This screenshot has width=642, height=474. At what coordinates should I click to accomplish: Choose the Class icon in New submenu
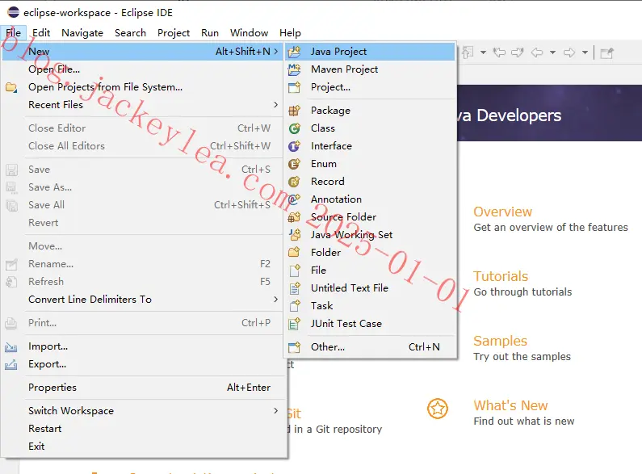294,128
